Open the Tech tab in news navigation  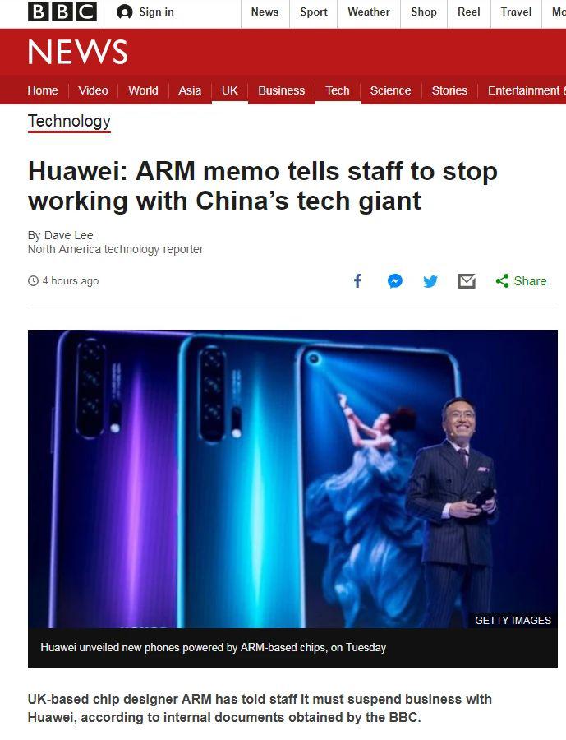(338, 90)
